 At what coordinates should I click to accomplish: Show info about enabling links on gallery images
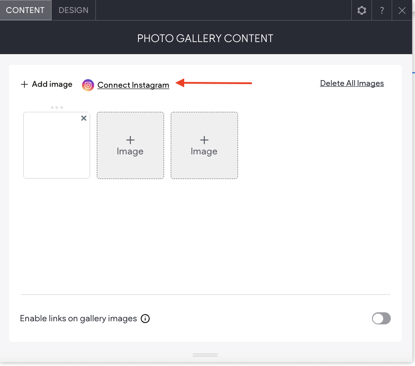[145, 319]
